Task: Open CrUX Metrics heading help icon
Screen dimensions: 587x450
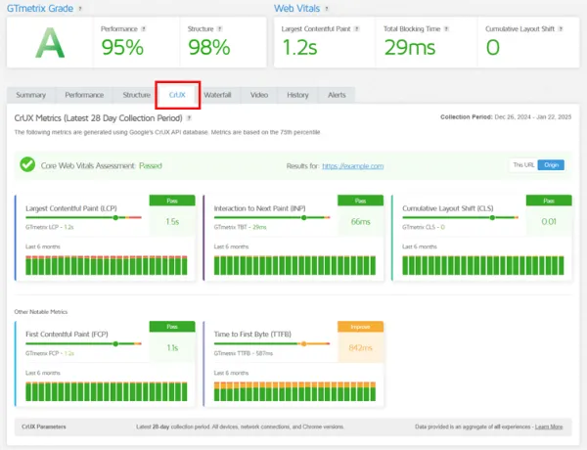Action: tap(189, 118)
